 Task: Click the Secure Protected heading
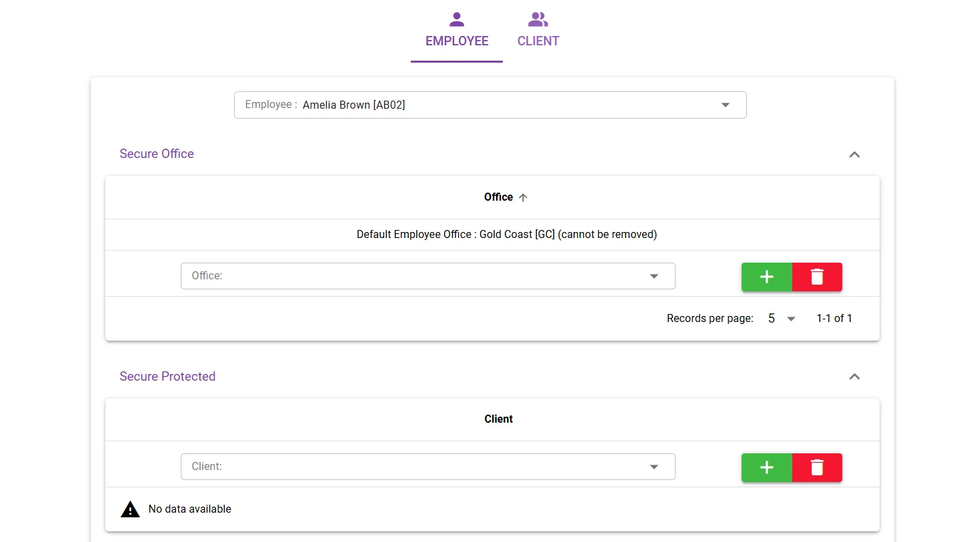(x=167, y=377)
